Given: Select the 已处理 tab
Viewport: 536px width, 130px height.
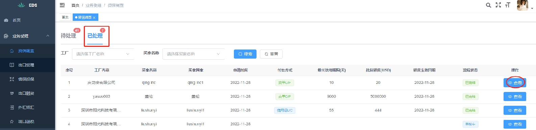Looking at the screenshot, I should pos(95,36).
